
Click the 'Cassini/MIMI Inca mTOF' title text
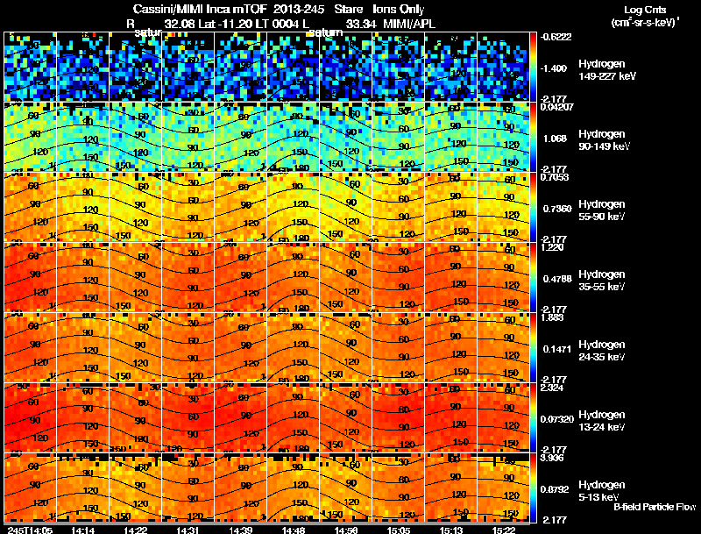200,10
